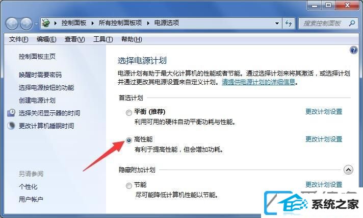Click the 搜索控制面板 search field
Image resolution: width=363 pixels, height=218 pixels.
pos(323,23)
